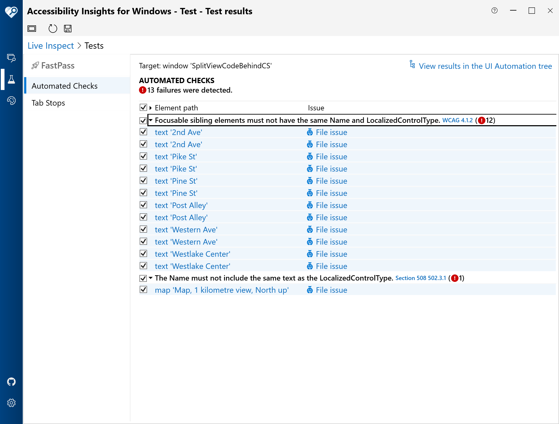Uncheck The Name must not include rule checkbox
This screenshot has width=559, height=424.
tap(143, 278)
